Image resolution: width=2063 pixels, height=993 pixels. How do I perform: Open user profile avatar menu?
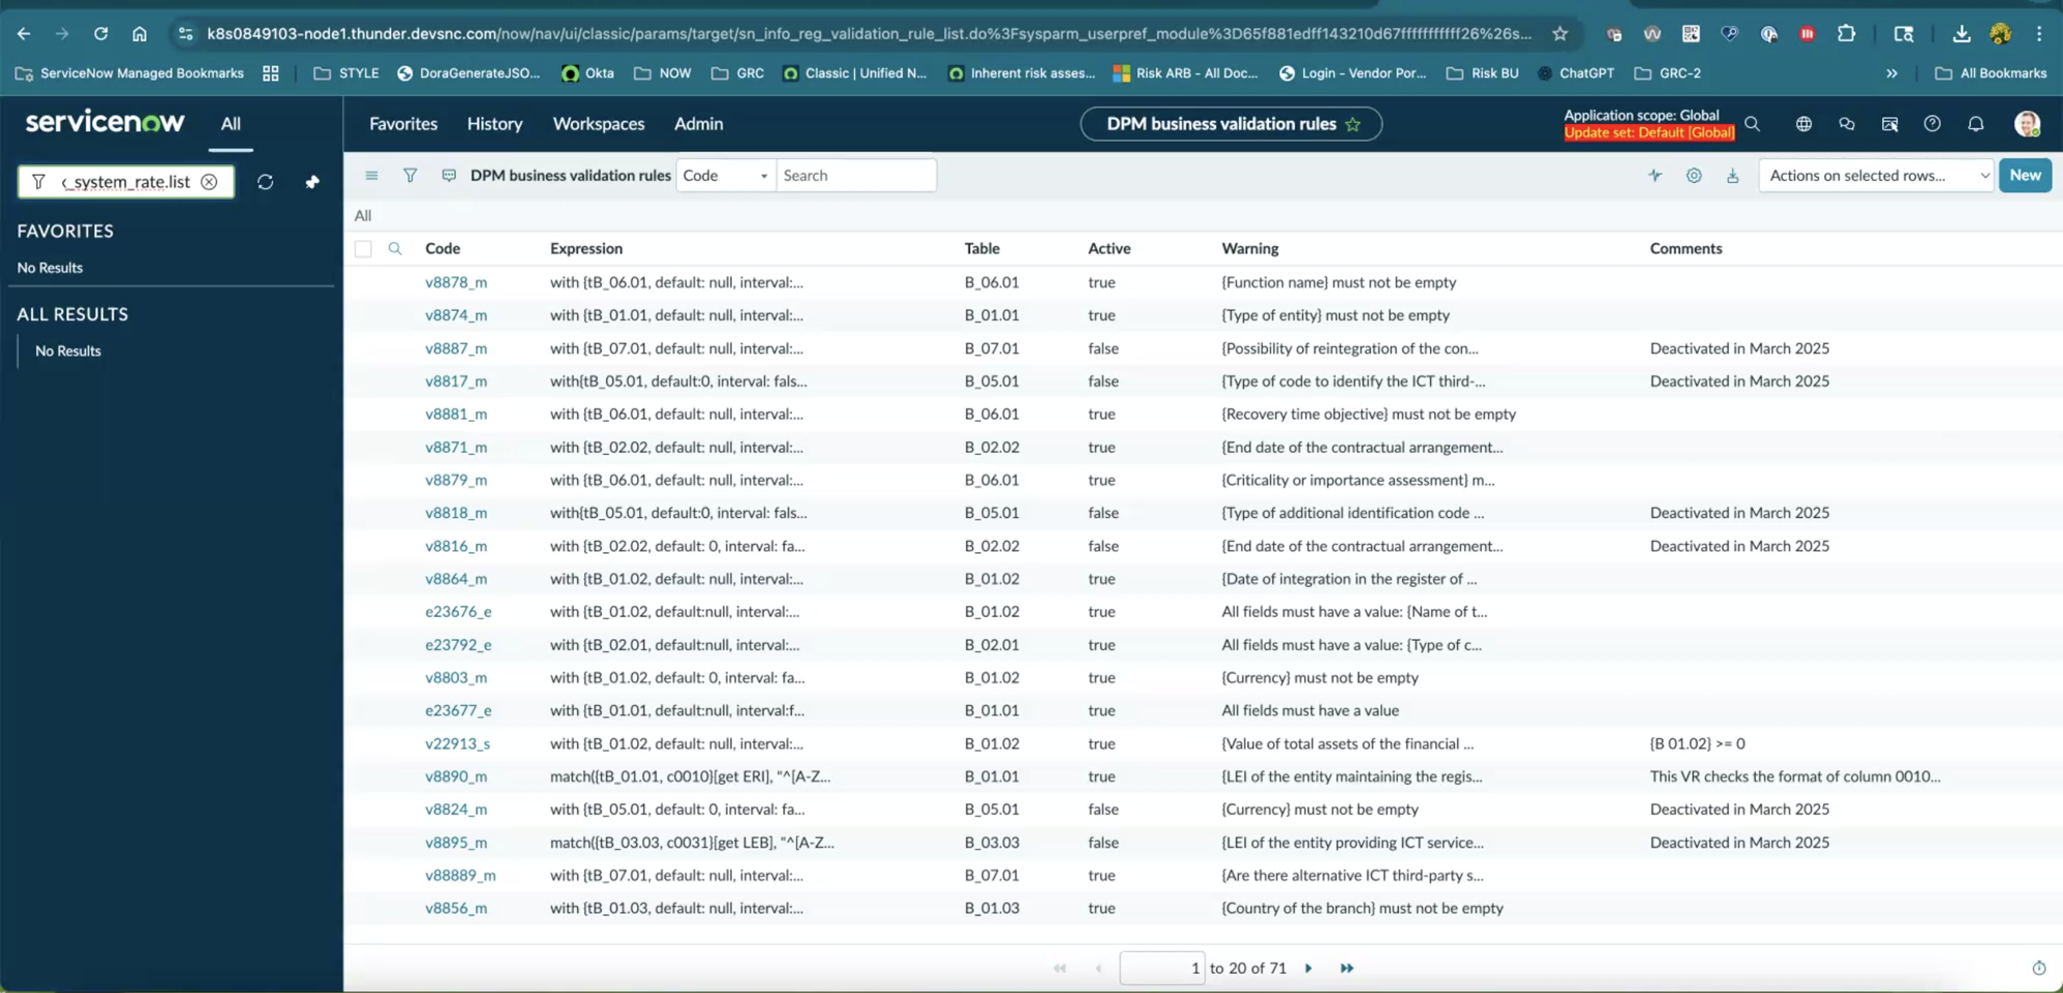coord(2027,124)
